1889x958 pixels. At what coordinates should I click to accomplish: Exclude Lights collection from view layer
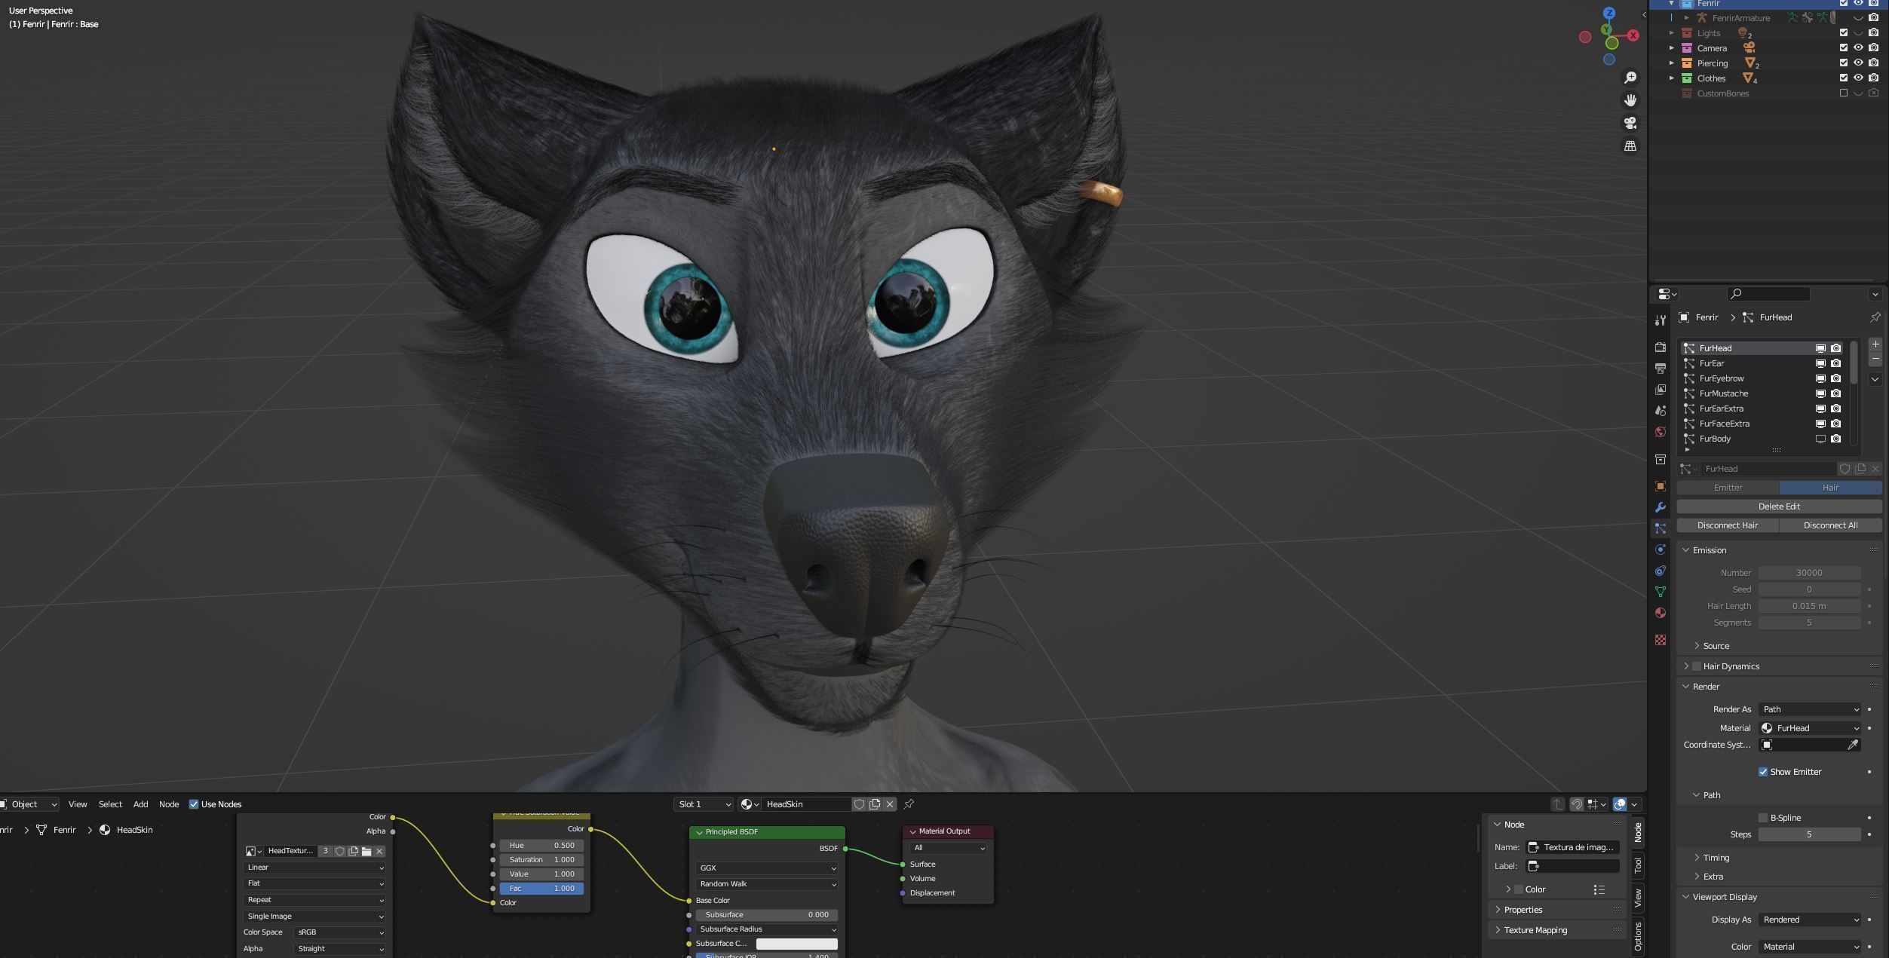(1844, 33)
